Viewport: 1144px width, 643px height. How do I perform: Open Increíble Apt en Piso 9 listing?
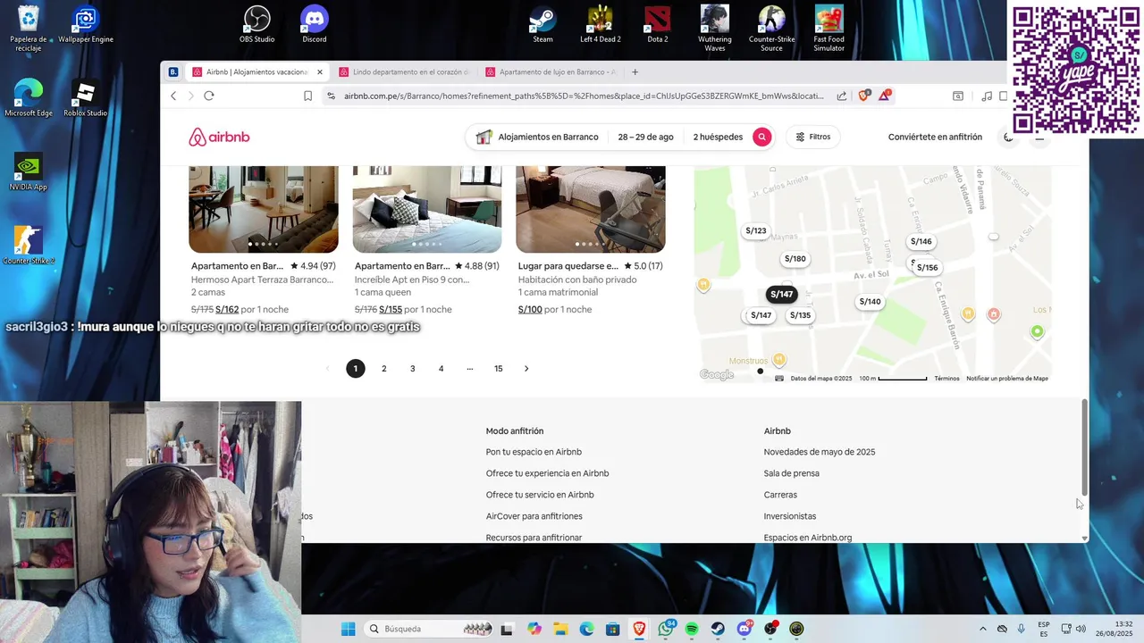tap(412, 280)
